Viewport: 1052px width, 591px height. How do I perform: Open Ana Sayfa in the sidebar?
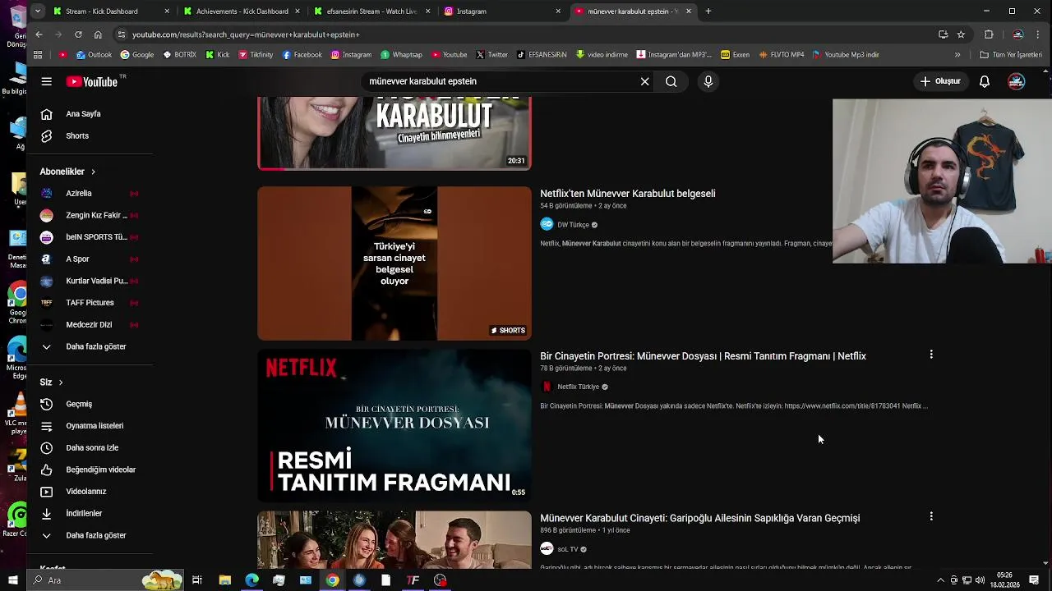click(83, 114)
